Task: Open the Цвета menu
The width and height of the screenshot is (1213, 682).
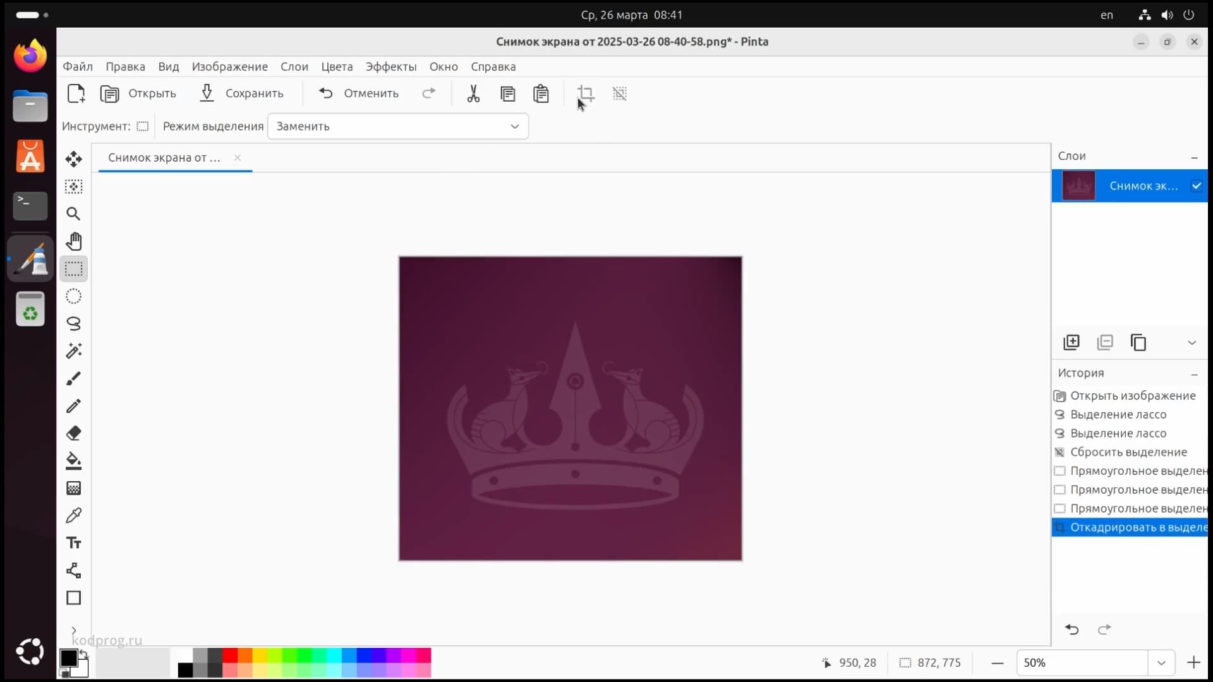Action: [337, 67]
